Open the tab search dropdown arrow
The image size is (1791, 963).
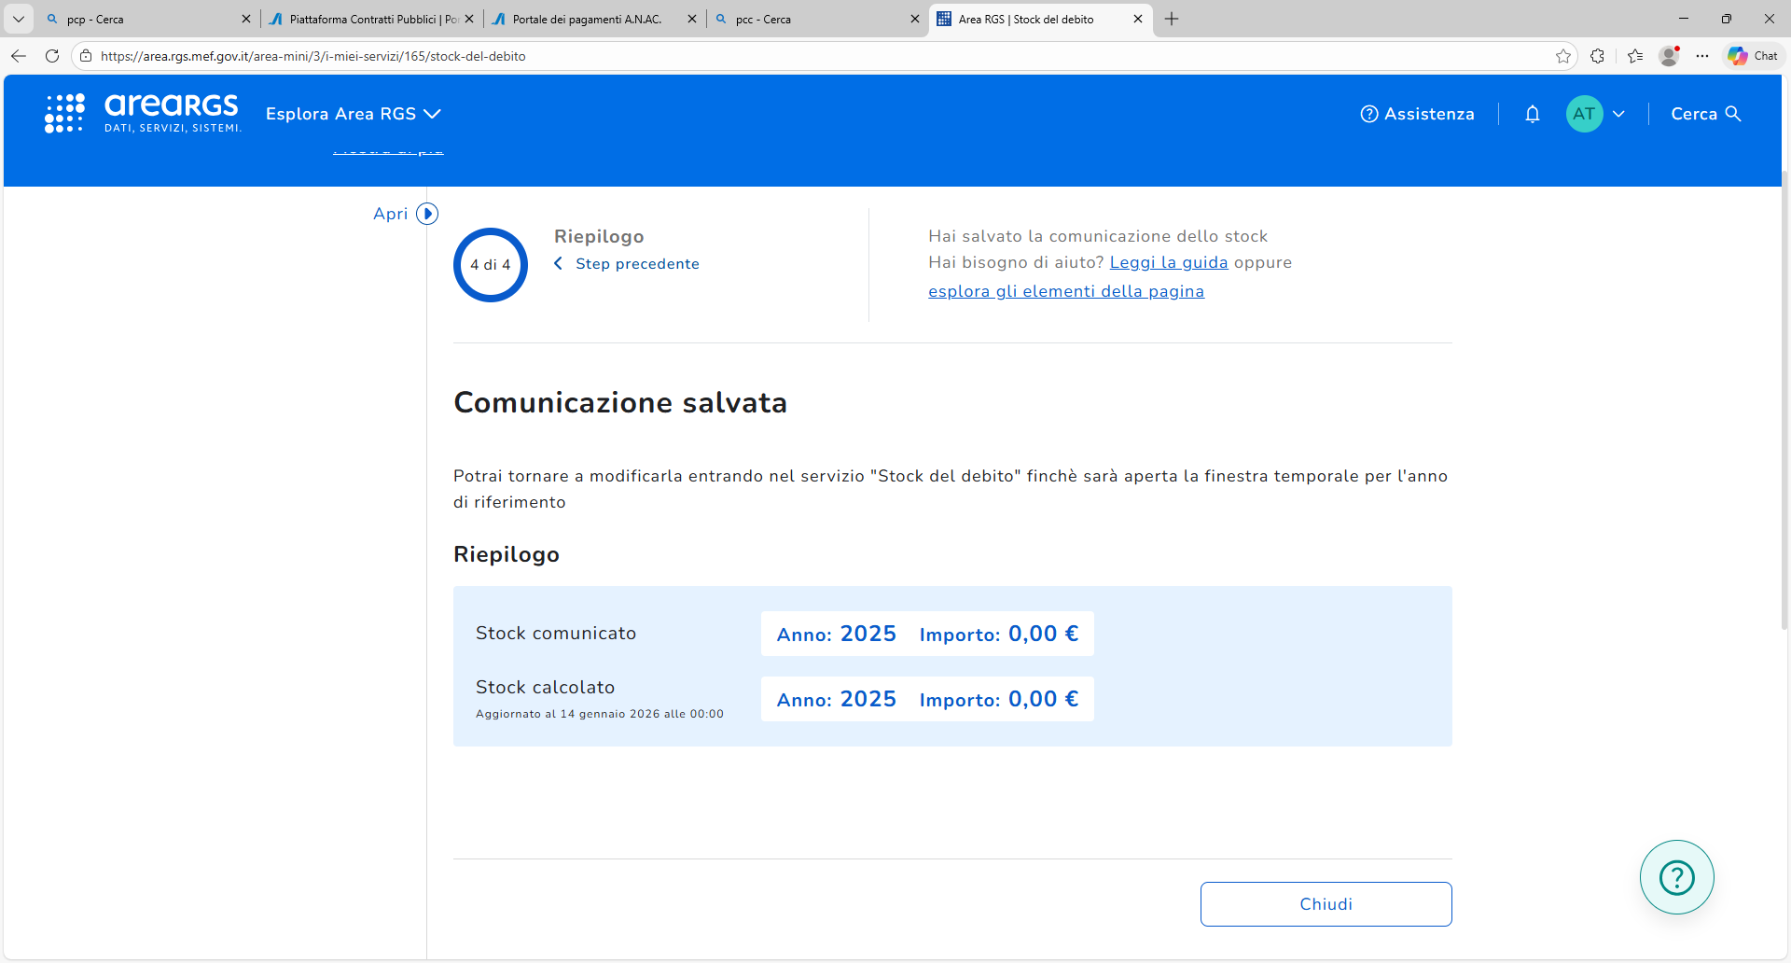18,19
